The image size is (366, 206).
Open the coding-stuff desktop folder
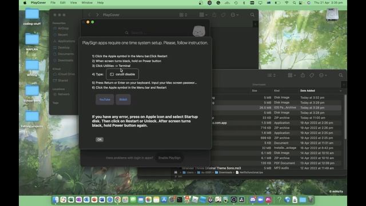(x=32, y=17)
